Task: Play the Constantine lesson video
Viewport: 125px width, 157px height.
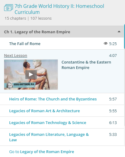Action: (31, 74)
